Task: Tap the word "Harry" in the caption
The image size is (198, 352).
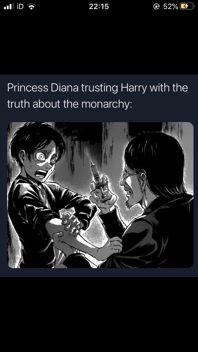Action: tap(134, 88)
